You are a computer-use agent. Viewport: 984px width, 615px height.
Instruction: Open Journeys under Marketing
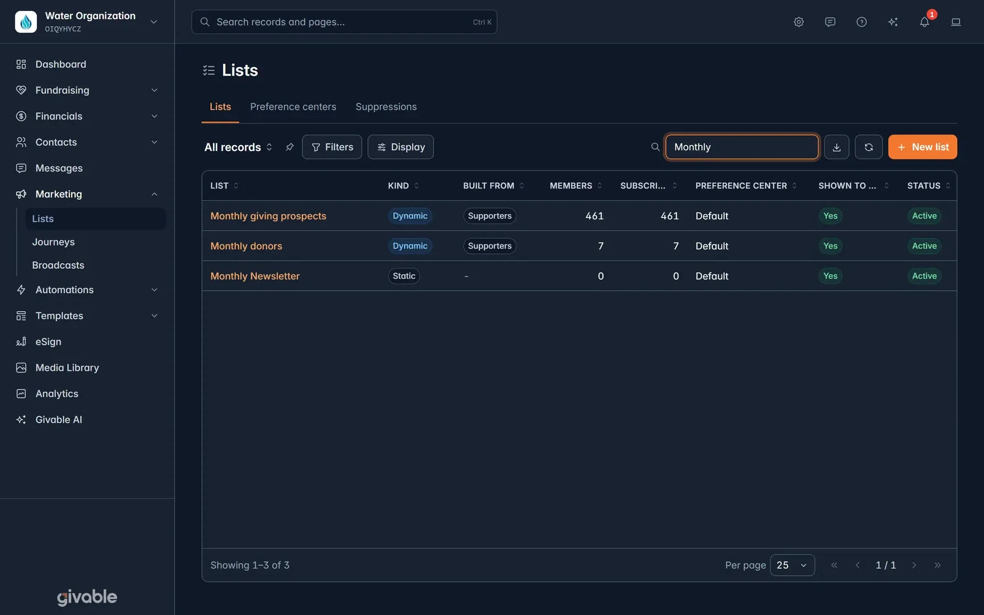pos(95,242)
